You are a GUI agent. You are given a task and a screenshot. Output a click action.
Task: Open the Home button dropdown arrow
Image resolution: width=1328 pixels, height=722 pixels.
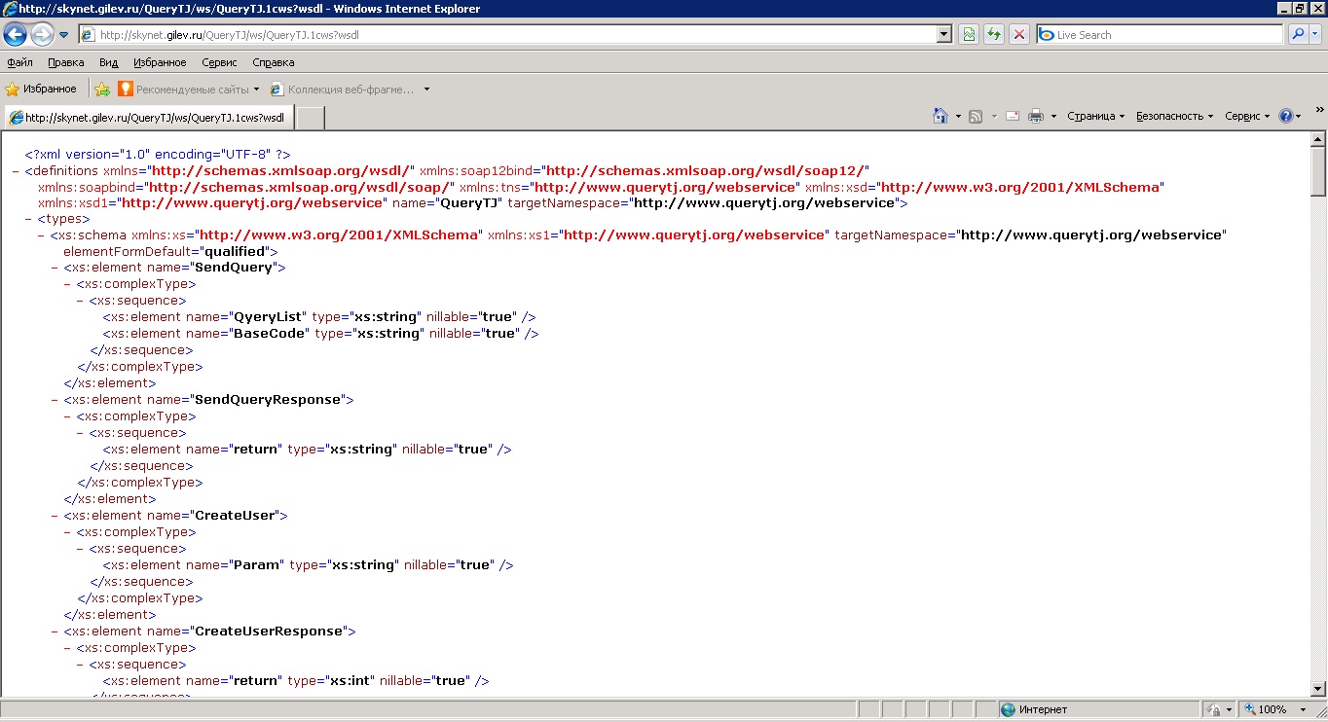[x=958, y=116]
